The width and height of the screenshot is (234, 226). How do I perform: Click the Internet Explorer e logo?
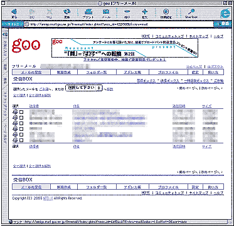click(225, 14)
